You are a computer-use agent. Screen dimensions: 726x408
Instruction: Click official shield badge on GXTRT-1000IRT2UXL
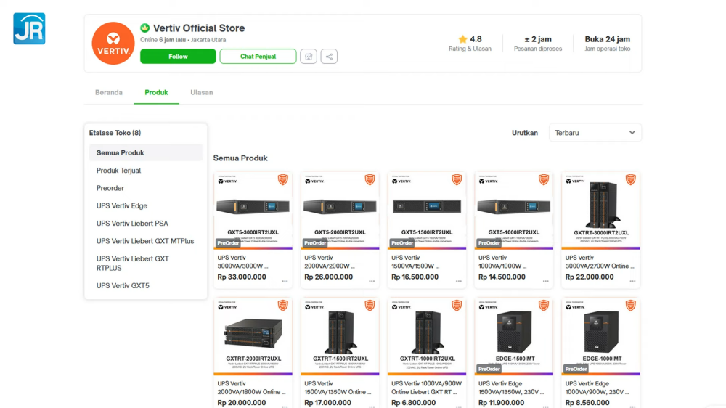(x=457, y=305)
